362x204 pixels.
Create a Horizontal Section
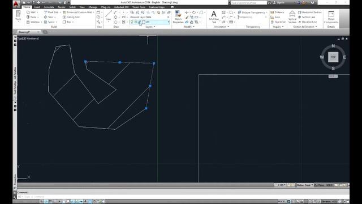tap(310, 12)
